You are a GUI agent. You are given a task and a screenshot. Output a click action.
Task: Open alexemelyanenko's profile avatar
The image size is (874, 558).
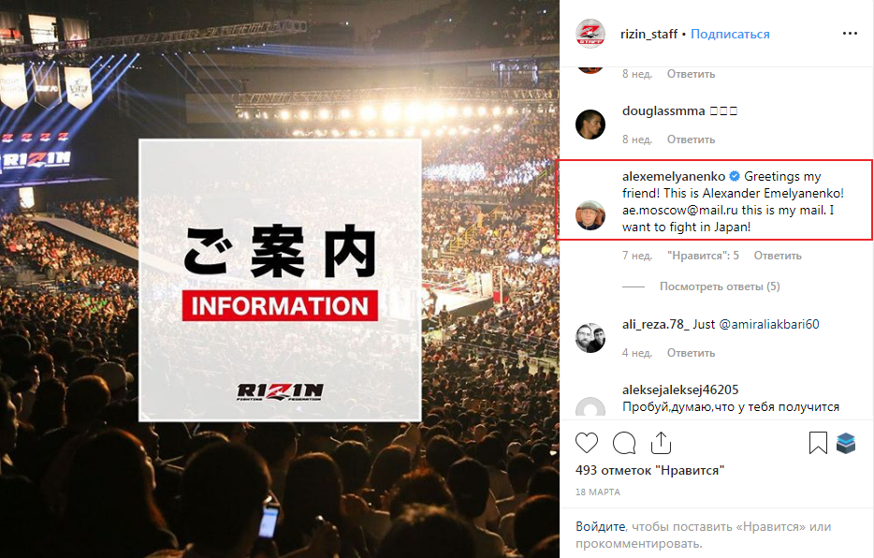click(590, 215)
